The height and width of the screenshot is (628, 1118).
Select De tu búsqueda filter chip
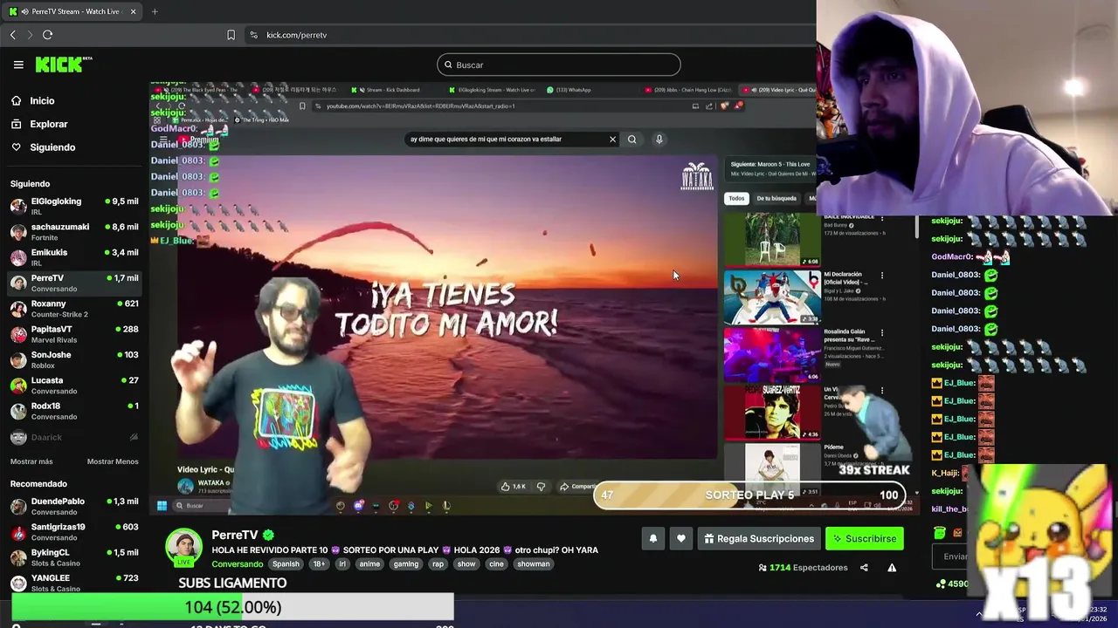tap(776, 199)
